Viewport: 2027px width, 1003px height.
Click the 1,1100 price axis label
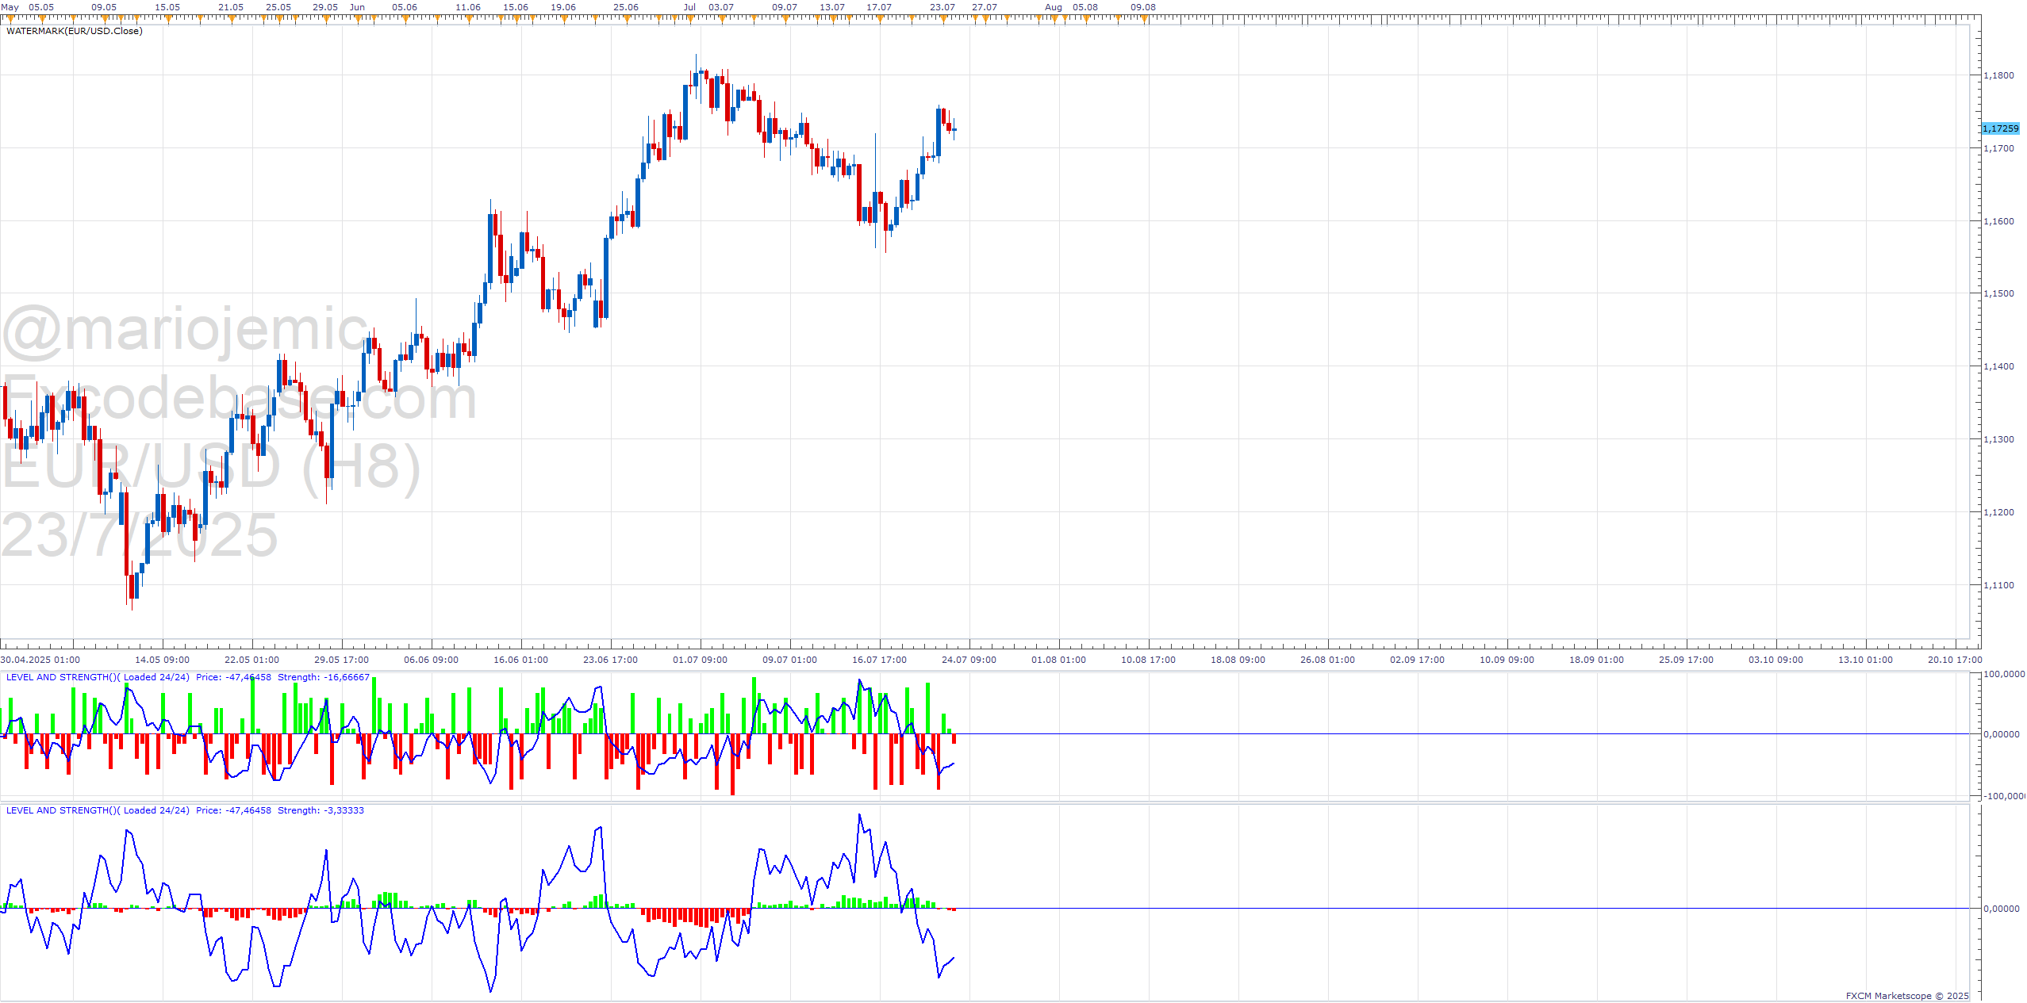1998,585
